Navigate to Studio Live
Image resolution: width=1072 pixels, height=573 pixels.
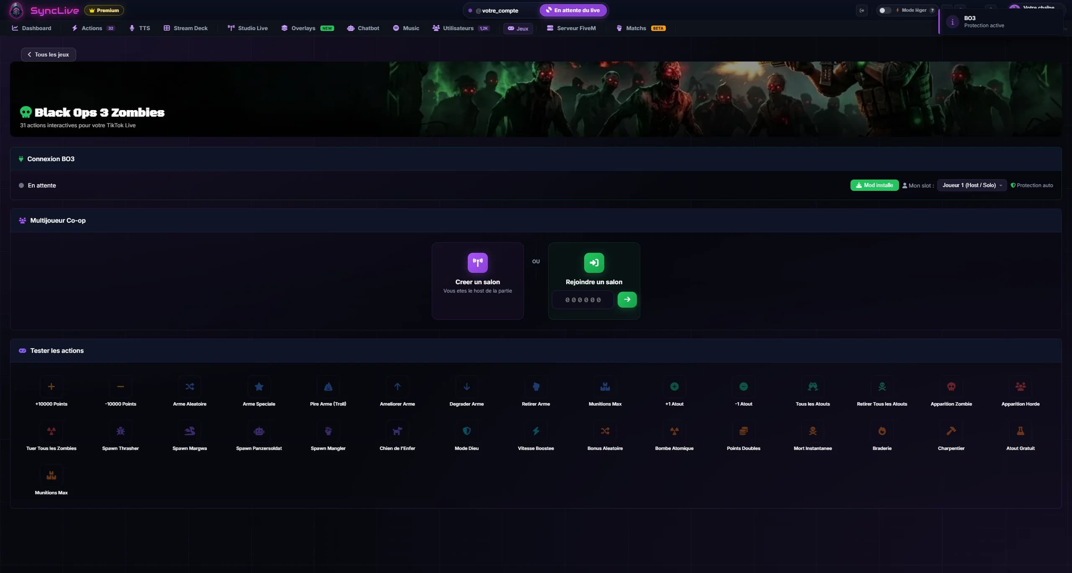pyautogui.click(x=247, y=28)
